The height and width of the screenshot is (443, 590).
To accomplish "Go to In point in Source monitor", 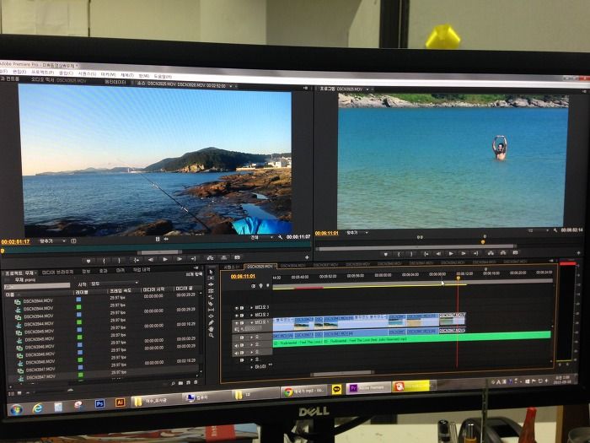I will [136, 260].
